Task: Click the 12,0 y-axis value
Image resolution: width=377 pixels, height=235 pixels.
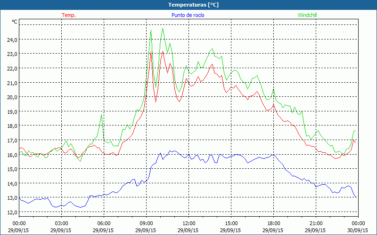Action: pos(12,212)
